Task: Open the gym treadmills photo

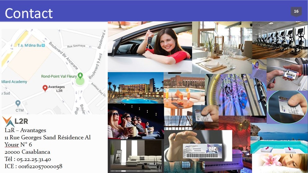Action: click(x=280, y=39)
